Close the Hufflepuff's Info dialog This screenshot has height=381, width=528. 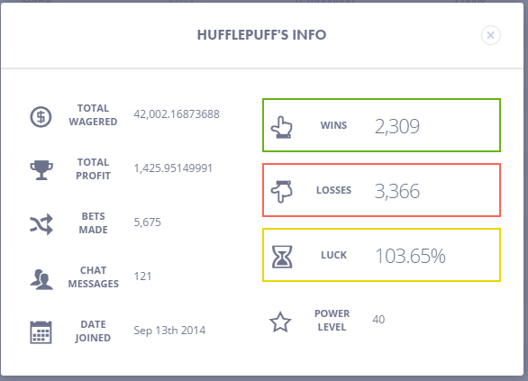(491, 35)
